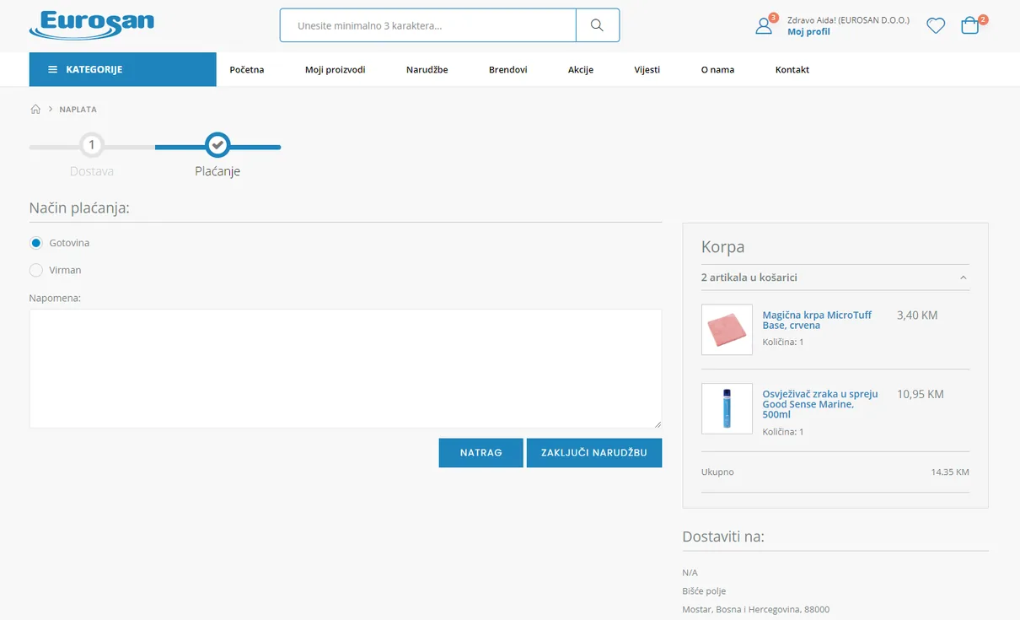The width and height of the screenshot is (1020, 620).
Task: Open Akcije menu item
Action: 581,69
